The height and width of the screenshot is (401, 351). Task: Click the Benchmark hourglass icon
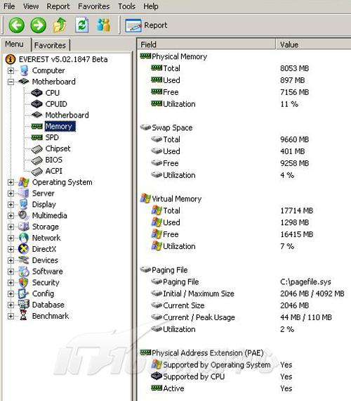coord(23,316)
